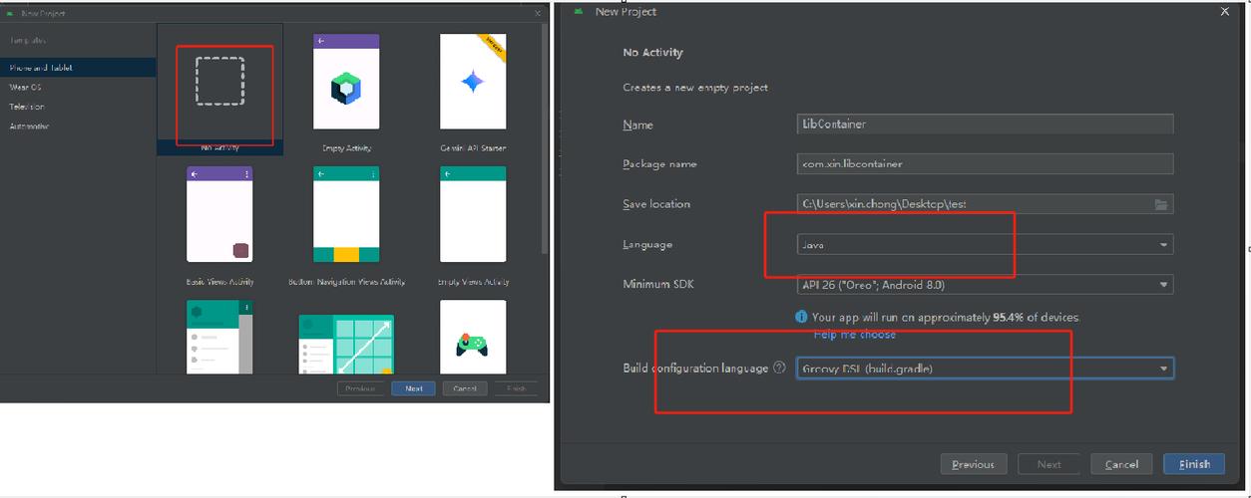
Task: Open the Language dropdown showing Java
Action: click(x=985, y=244)
